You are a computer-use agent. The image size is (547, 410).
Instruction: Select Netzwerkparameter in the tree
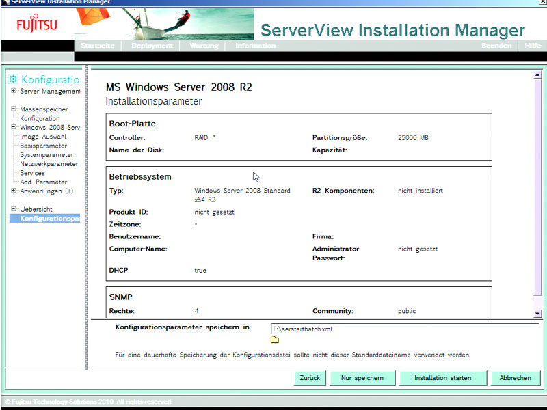pyautogui.click(x=49, y=164)
